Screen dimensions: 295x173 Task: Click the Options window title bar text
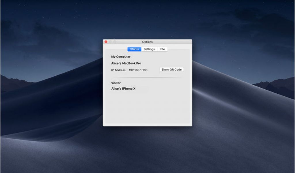click(x=147, y=42)
